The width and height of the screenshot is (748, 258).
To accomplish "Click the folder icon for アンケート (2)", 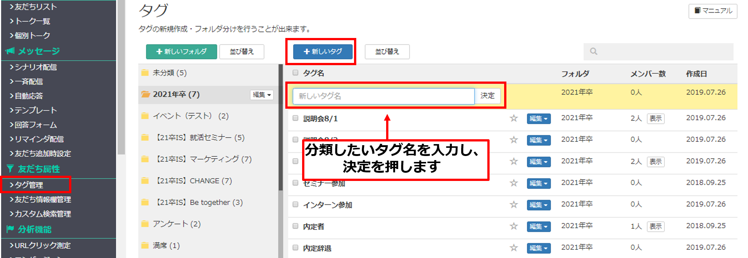I will click(145, 224).
